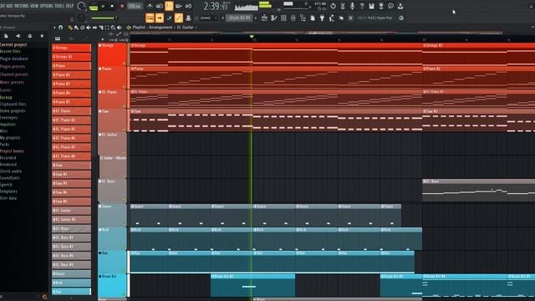The image size is (535, 301).
Task: Expand the Packs browser folder
Action: [5, 145]
